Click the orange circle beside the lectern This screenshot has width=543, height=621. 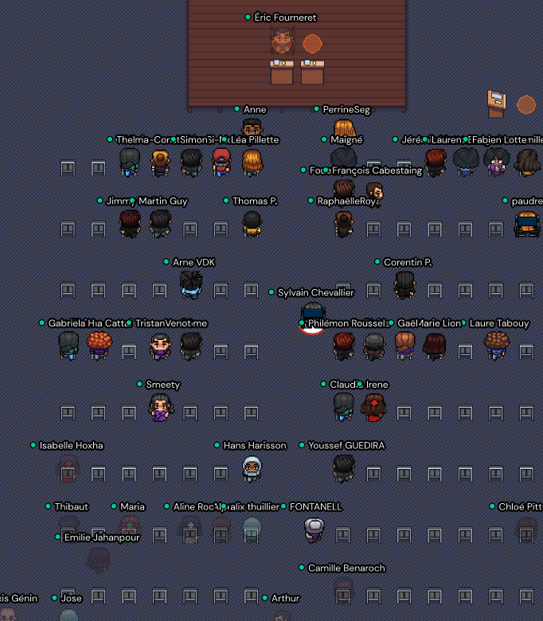pos(526,104)
